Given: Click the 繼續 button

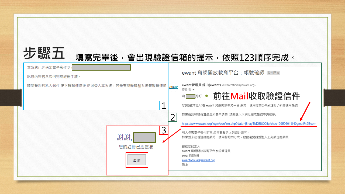Looking at the screenshot, I should click(137, 160).
